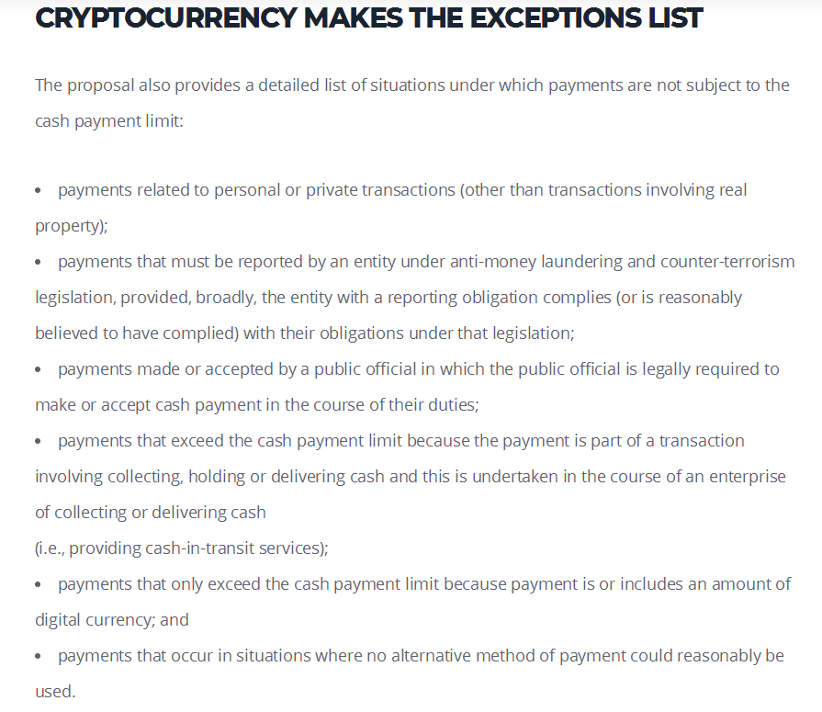Click the first bullet point marker
The image size is (822, 712).
38,190
